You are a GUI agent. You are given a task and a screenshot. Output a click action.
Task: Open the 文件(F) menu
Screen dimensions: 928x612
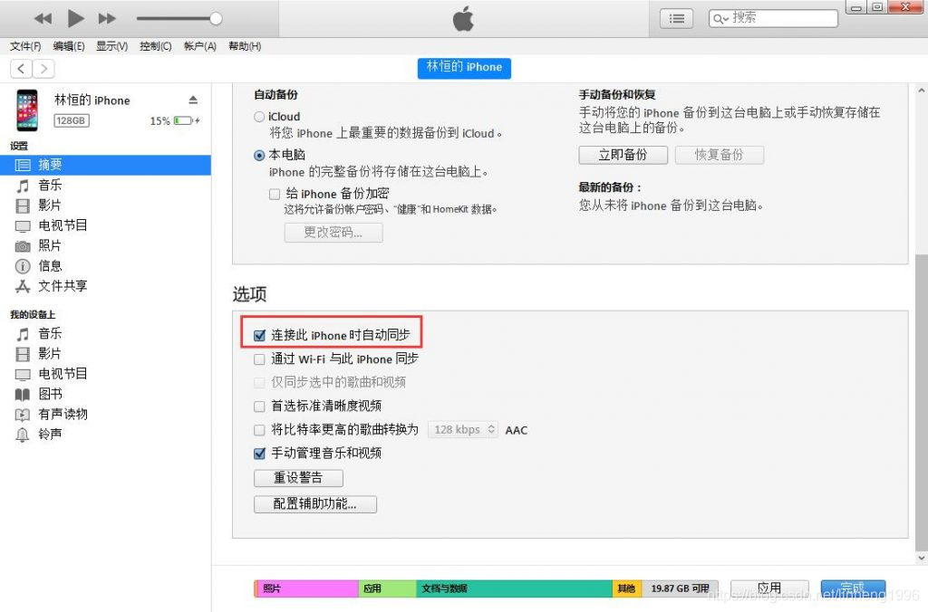coord(25,46)
